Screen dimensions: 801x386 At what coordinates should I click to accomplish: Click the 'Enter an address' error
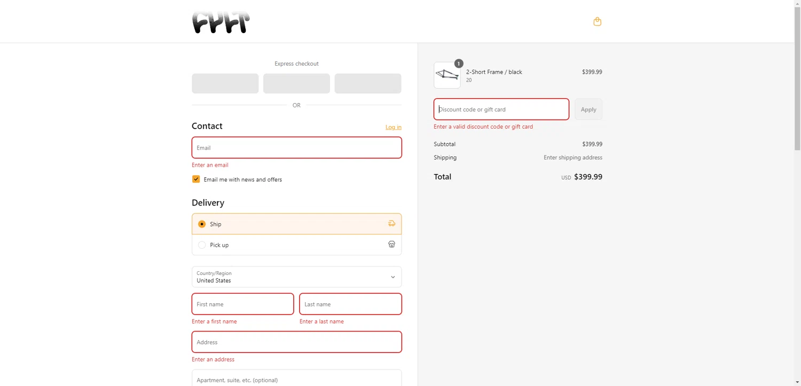(x=213, y=359)
